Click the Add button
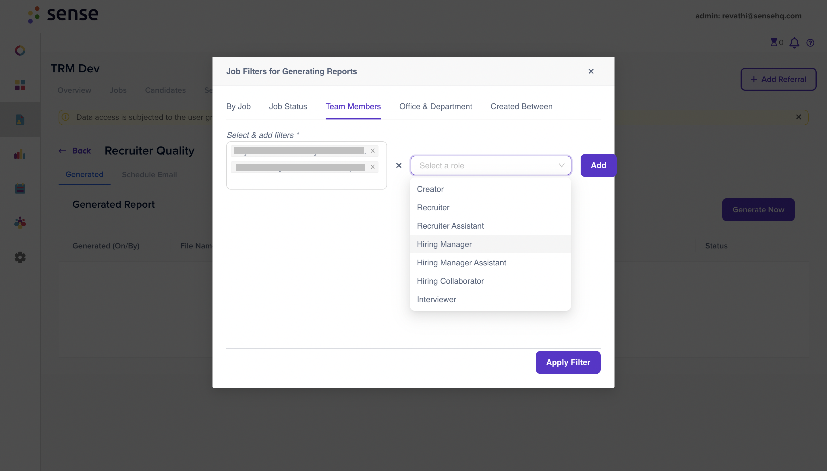The image size is (827, 471). tap(598, 165)
